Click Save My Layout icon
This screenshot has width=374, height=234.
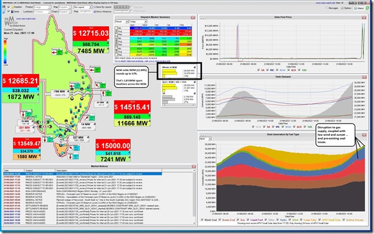click(102, 7)
